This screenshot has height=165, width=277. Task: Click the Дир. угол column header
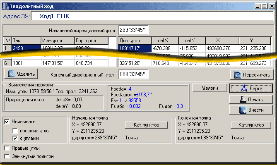[x=135, y=41]
